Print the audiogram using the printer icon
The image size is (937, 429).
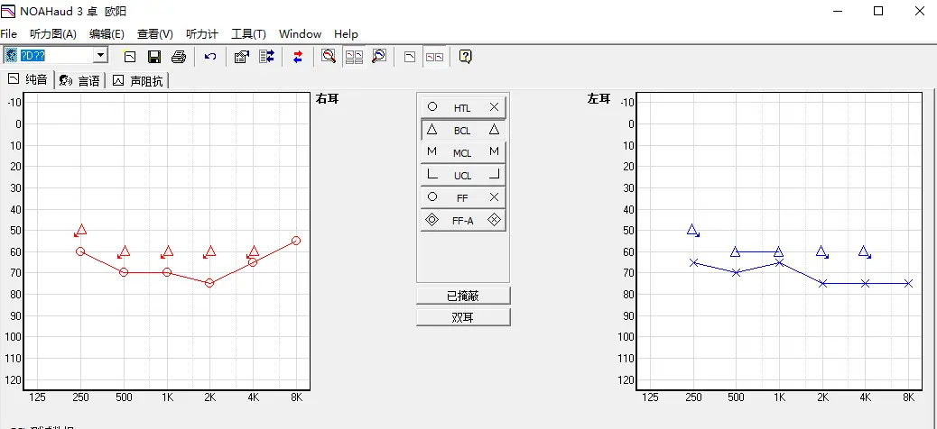click(x=179, y=57)
